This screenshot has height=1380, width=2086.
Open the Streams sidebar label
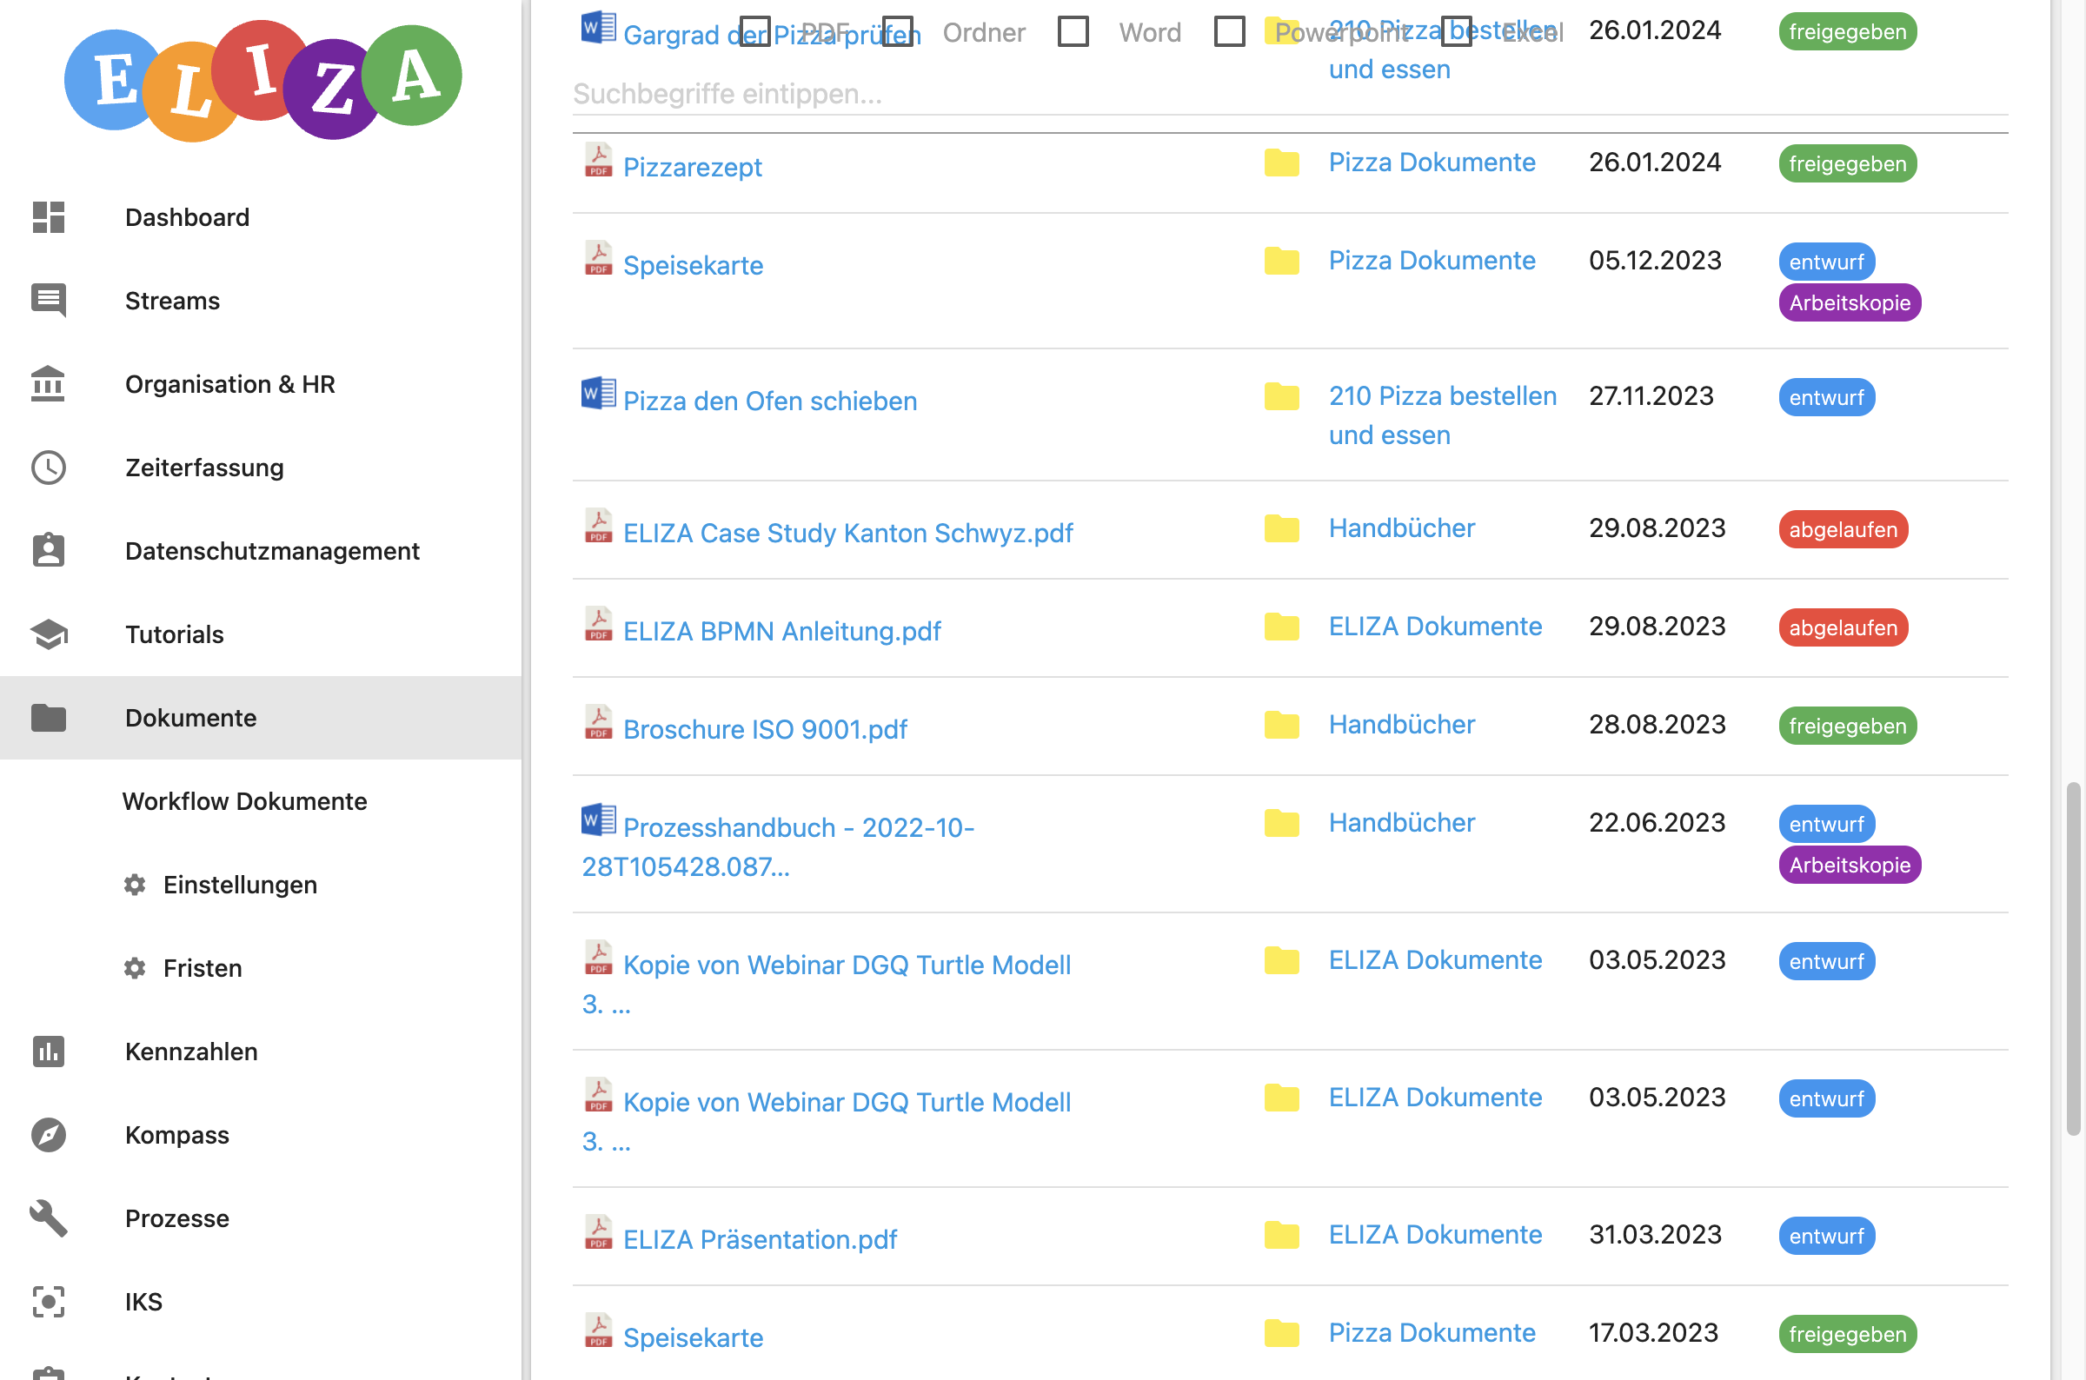point(172,301)
